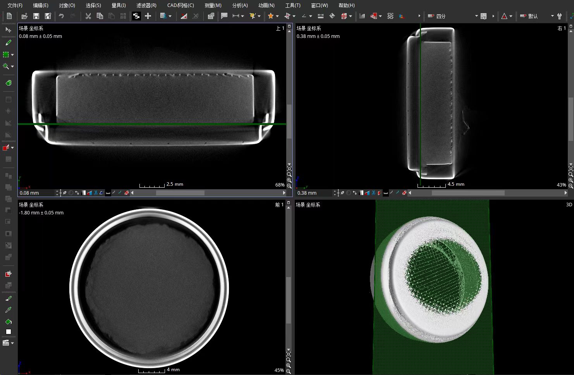This screenshot has width=574, height=375.
Task: Open the 编辑(E) menu
Action: click(x=41, y=5)
